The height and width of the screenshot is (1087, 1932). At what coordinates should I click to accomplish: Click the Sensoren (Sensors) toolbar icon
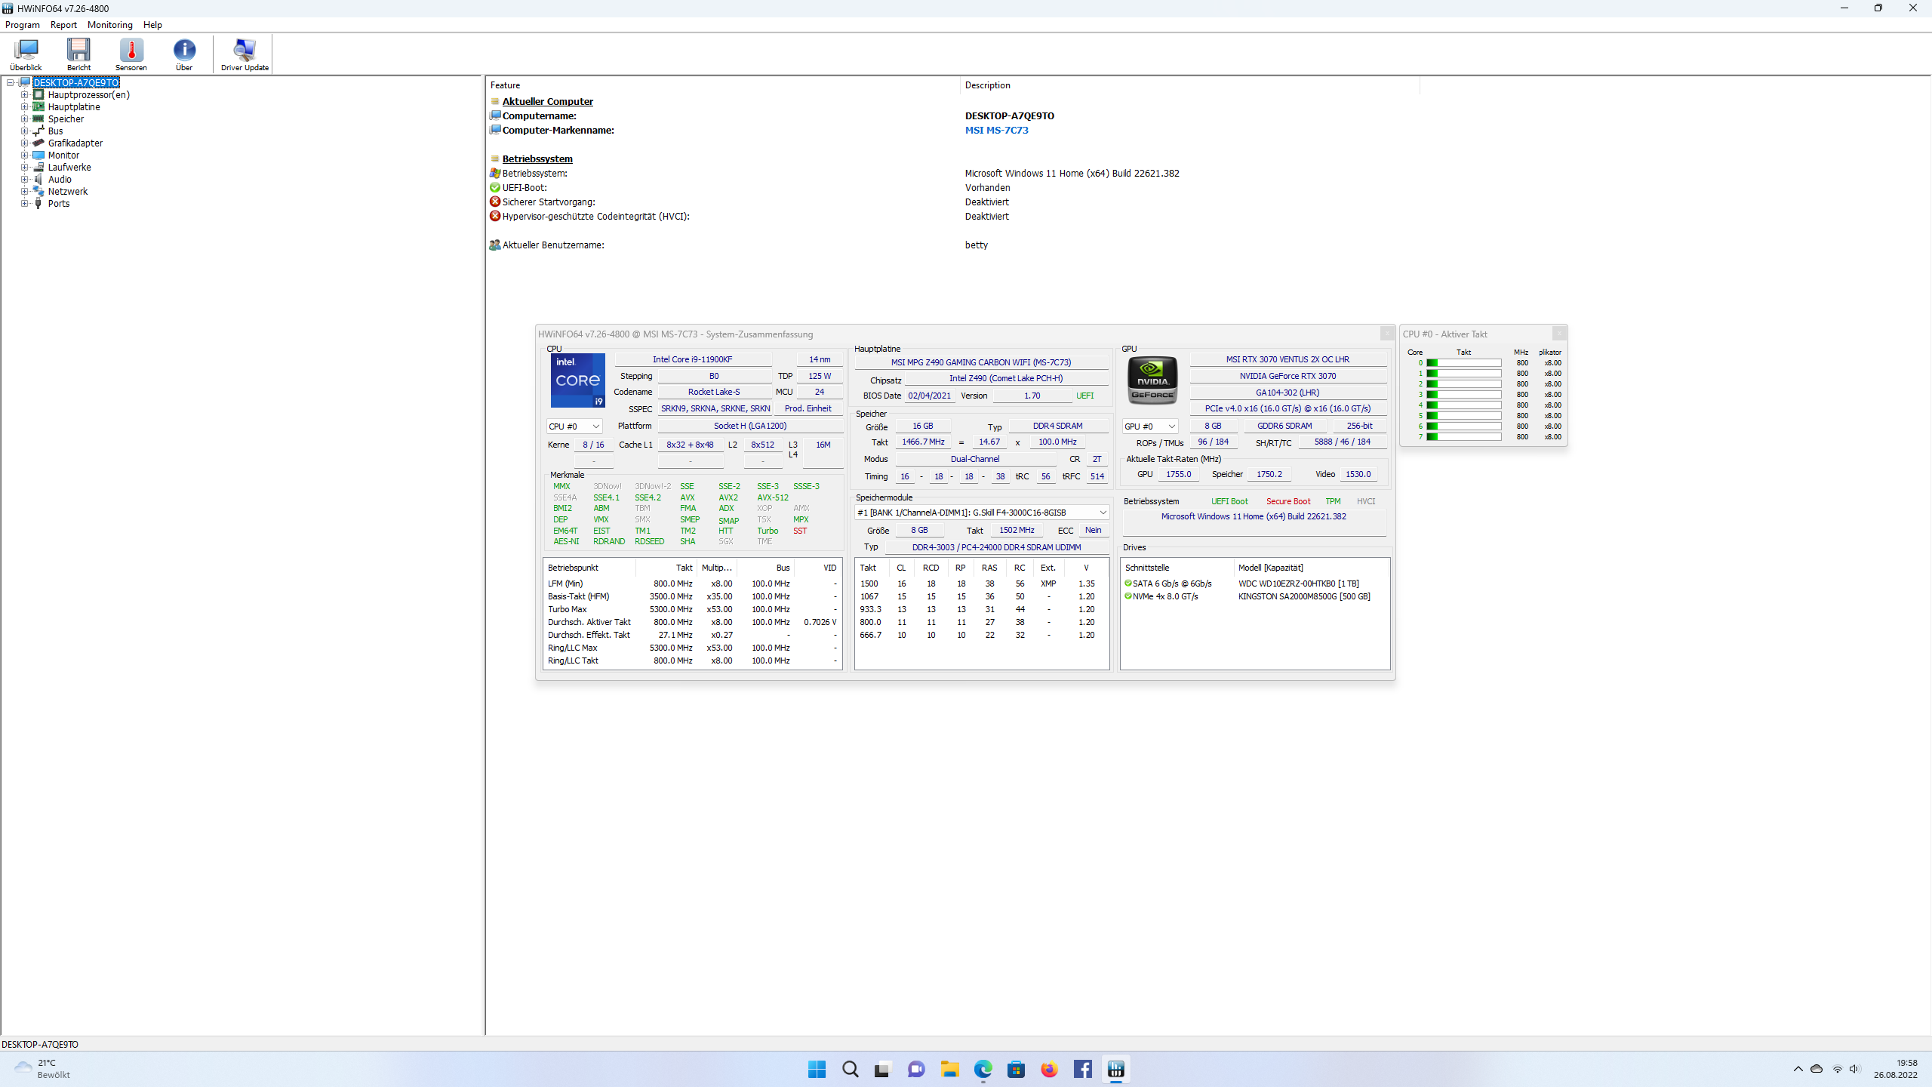[x=131, y=53]
